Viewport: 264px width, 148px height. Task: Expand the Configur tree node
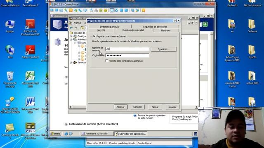[x=71, y=36]
